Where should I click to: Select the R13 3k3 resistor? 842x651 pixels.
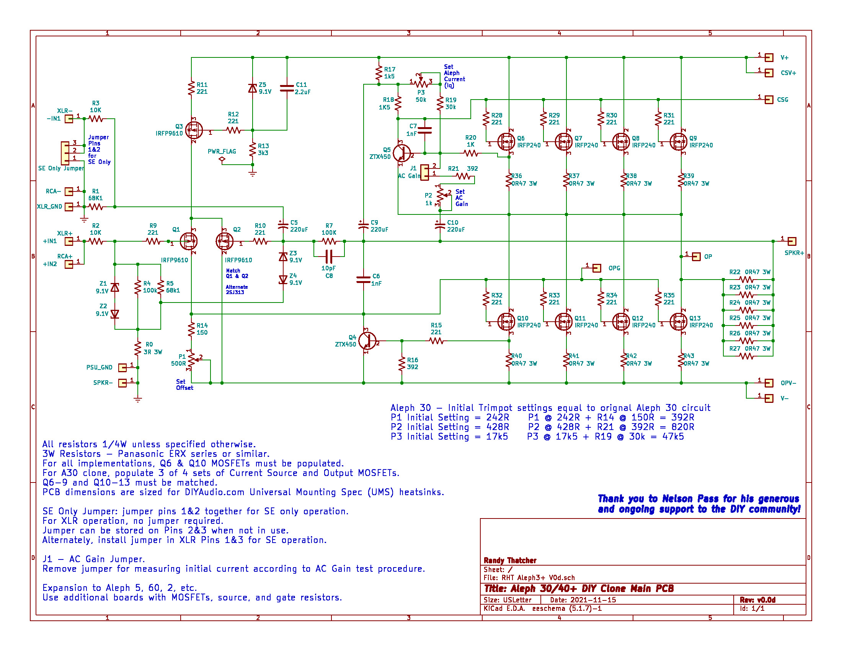pos(253,150)
